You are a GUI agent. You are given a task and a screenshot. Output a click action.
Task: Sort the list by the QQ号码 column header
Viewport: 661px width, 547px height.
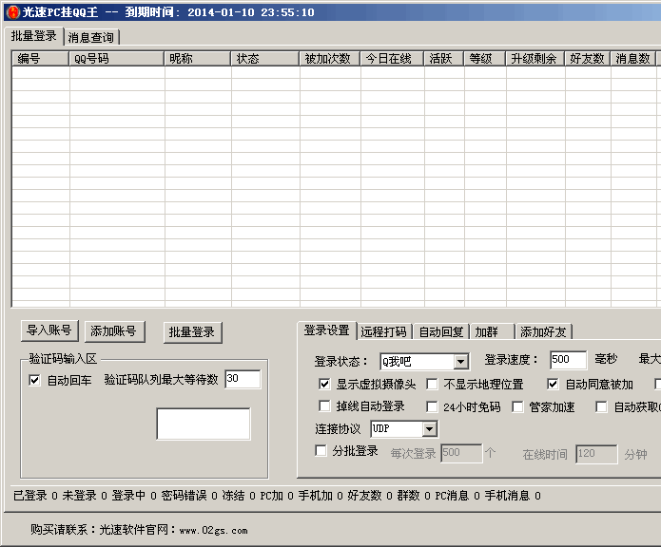pos(116,59)
